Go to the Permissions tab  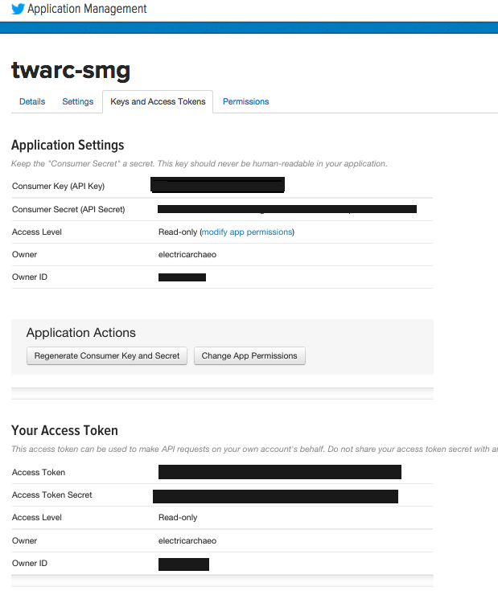pyautogui.click(x=246, y=101)
